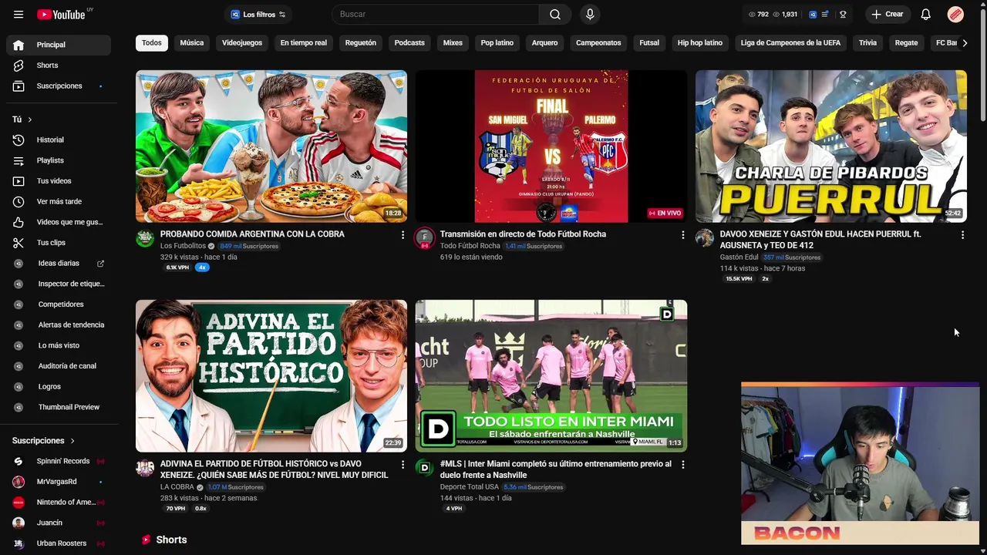Screen dimensions: 987x555
Task: Open Thumbnail Preview tool
Action: [x=59, y=407]
